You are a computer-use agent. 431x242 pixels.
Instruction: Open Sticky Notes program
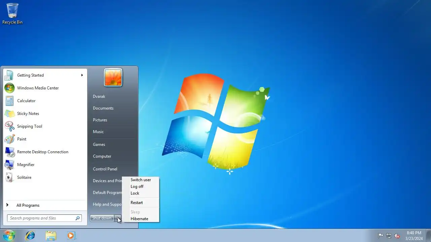pyautogui.click(x=45, y=114)
